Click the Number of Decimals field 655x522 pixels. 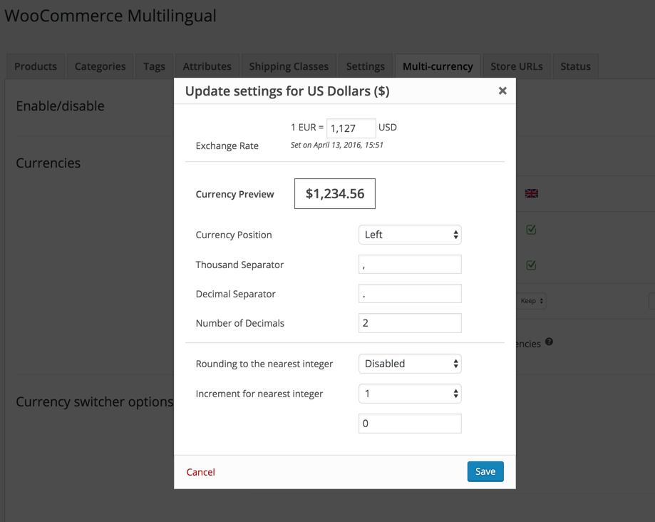[410, 322]
